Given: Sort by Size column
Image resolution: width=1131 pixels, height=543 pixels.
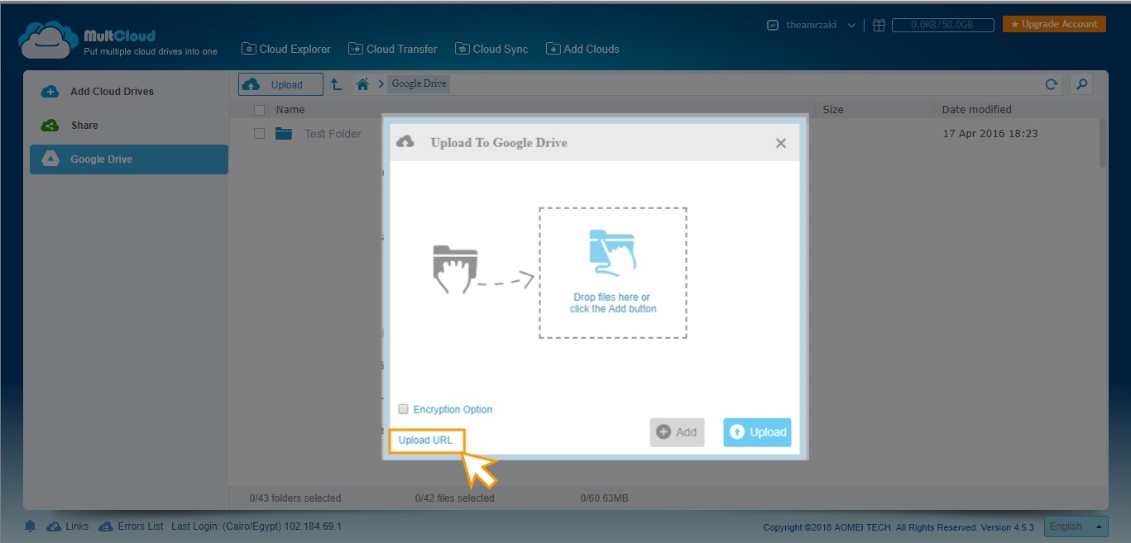Looking at the screenshot, I should (x=833, y=109).
